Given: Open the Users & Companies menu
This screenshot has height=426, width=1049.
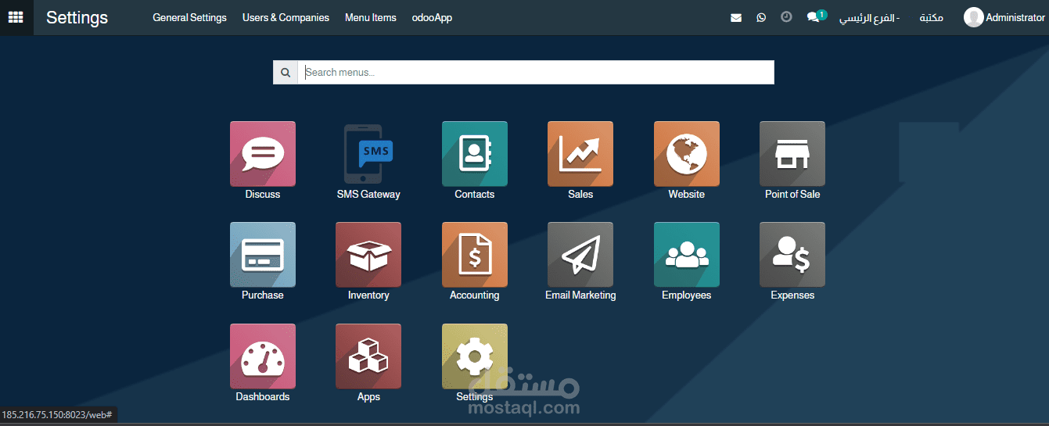Looking at the screenshot, I should [x=286, y=17].
